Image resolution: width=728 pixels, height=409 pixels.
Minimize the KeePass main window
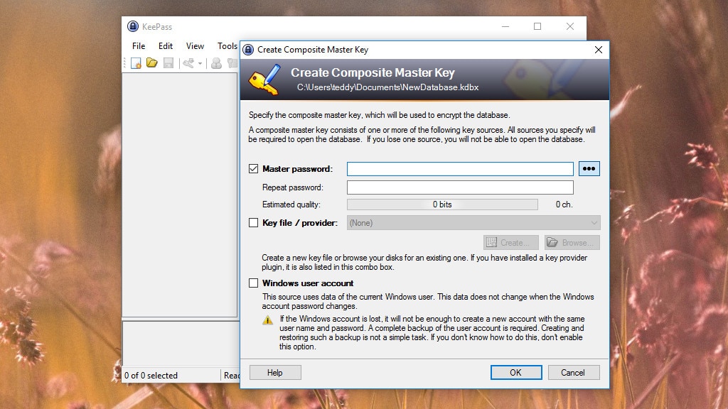505,26
